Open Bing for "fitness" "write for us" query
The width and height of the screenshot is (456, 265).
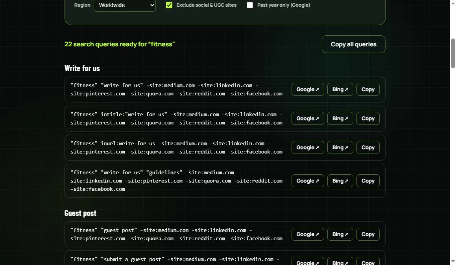coord(340,90)
